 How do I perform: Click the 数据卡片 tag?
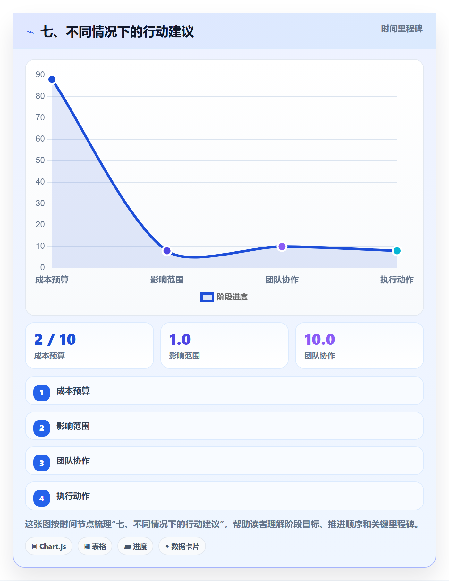click(x=182, y=546)
